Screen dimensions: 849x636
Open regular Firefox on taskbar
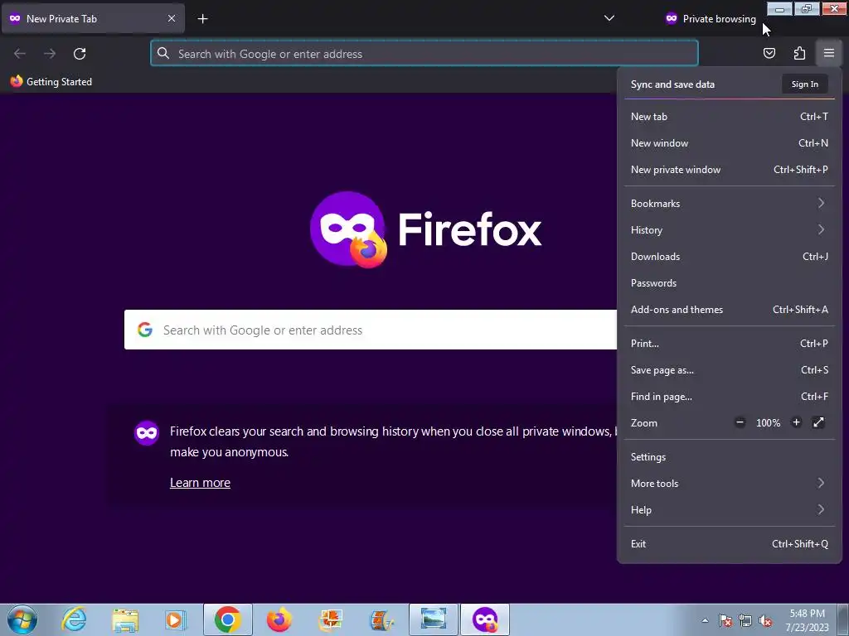click(x=279, y=619)
